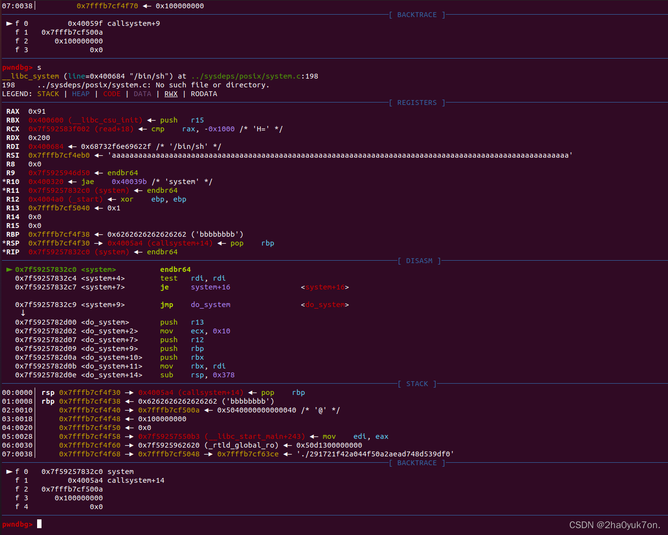The height and width of the screenshot is (535, 668).
Task: Click RBP register address 0x7fffb7cf4f38
Action: click(59, 234)
